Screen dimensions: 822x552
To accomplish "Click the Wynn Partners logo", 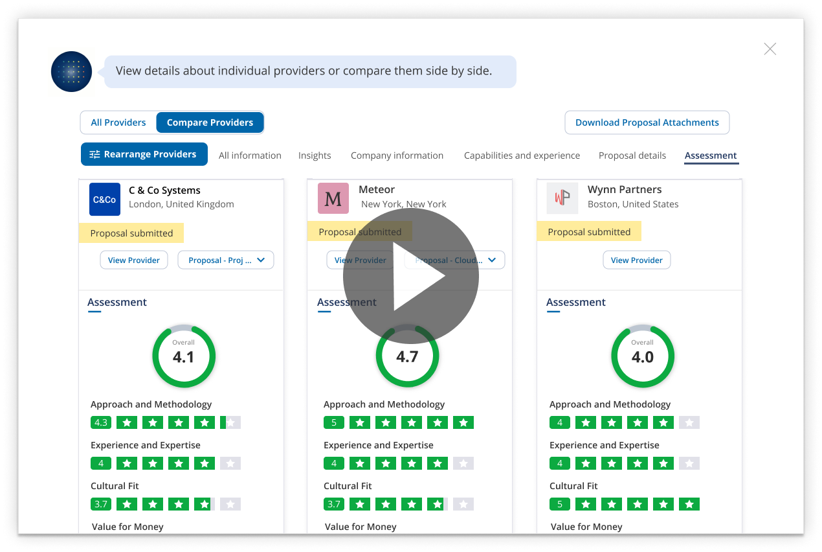I will (x=562, y=198).
